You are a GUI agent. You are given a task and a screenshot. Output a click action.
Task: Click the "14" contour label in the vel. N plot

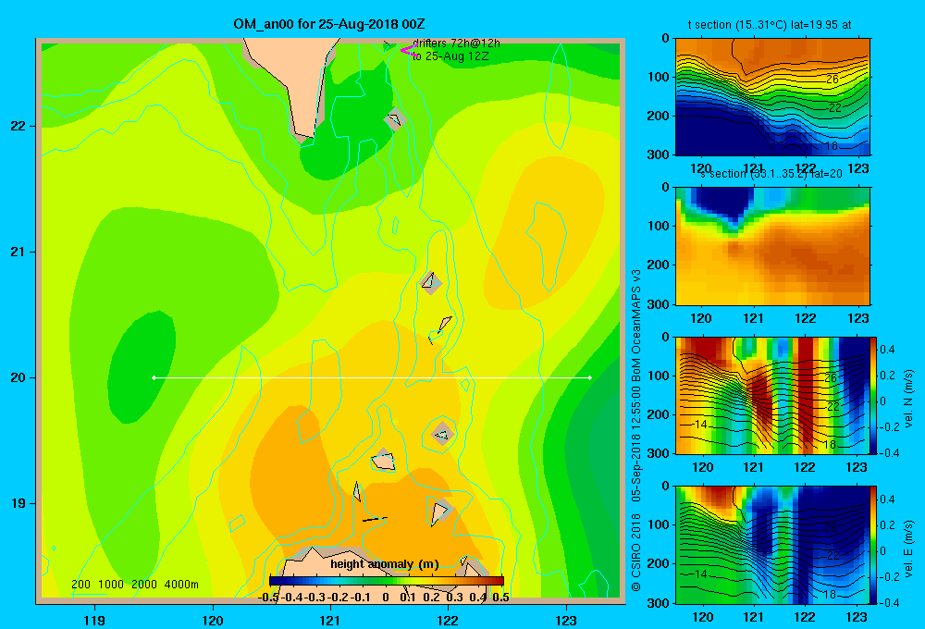[700, 425]
